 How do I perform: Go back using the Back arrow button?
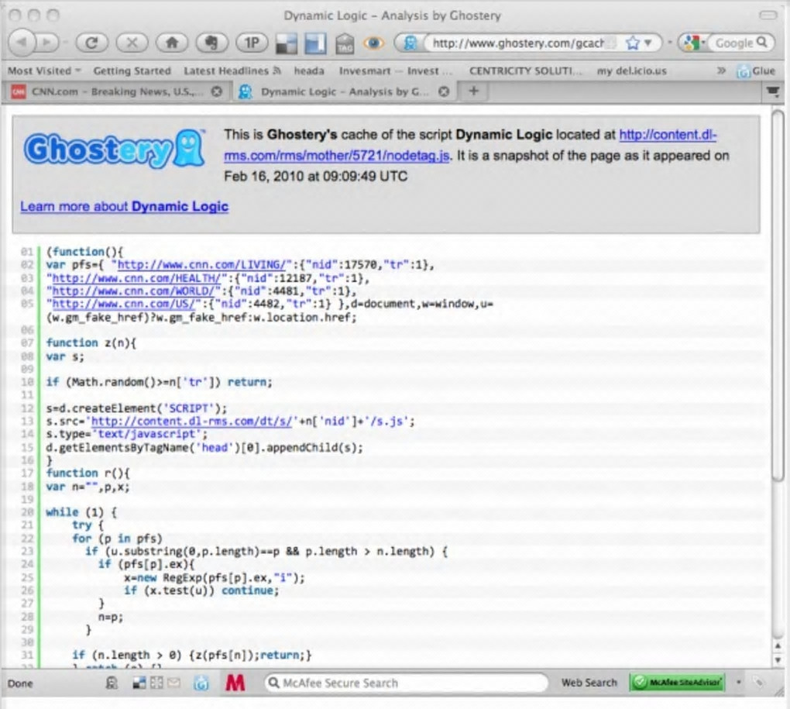click(22, 43)
